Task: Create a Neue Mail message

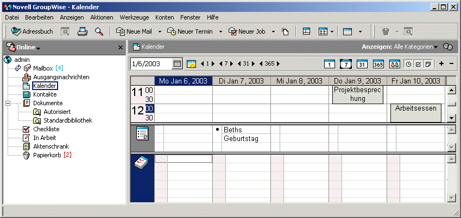Action: pyautogui.click(x=134, y=31)
